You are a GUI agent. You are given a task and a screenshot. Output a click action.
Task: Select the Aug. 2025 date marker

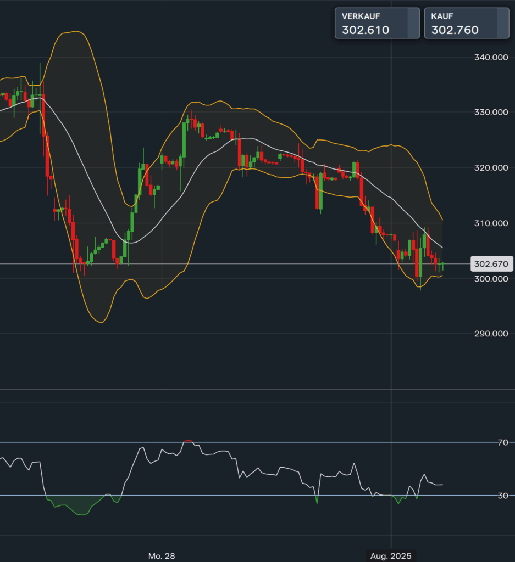pyautogui.click(x=390, y=556)
